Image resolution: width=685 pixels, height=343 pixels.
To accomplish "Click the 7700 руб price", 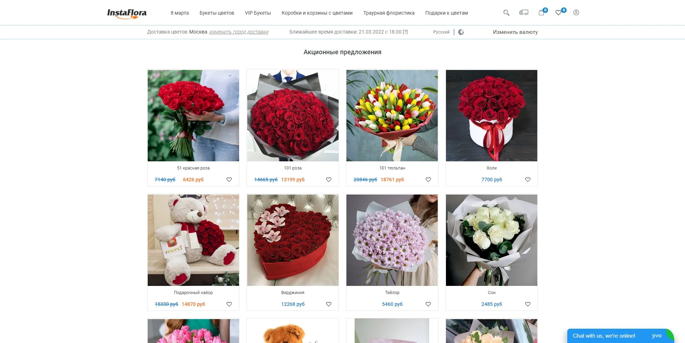I will coord(492,180).
